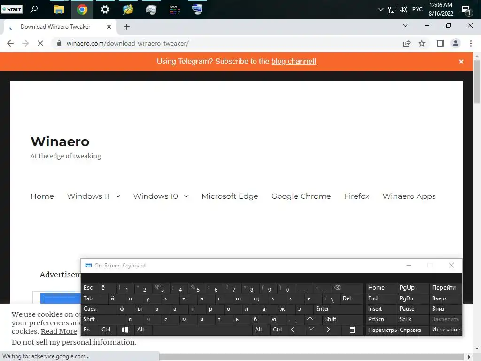The width and height of the screenshot is (481, 361).
Task: Show hidden system tray icons
Action: 380,9
